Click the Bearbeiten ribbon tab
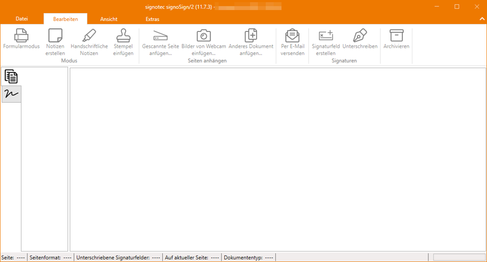This screenshot has width=487, height=262. click(65, 19)
